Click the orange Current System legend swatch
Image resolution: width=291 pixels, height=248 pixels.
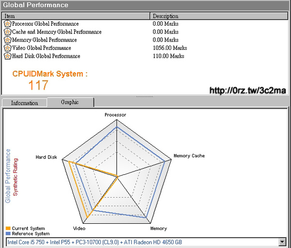[8, 228]
